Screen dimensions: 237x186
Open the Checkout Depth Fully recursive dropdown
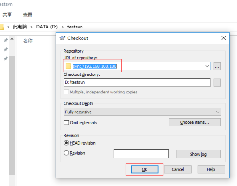142,112
